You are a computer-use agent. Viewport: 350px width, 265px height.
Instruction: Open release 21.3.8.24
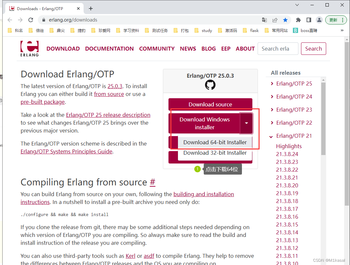point(287,154)
